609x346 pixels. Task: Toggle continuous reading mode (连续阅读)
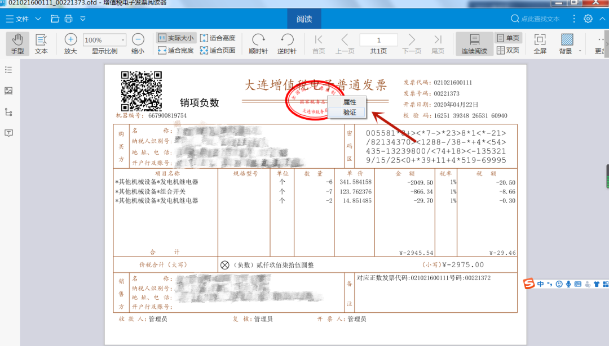point(474,43)
